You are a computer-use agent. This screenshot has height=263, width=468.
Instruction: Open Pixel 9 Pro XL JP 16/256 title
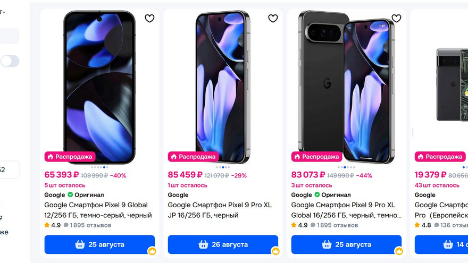(x=220, y=210)
